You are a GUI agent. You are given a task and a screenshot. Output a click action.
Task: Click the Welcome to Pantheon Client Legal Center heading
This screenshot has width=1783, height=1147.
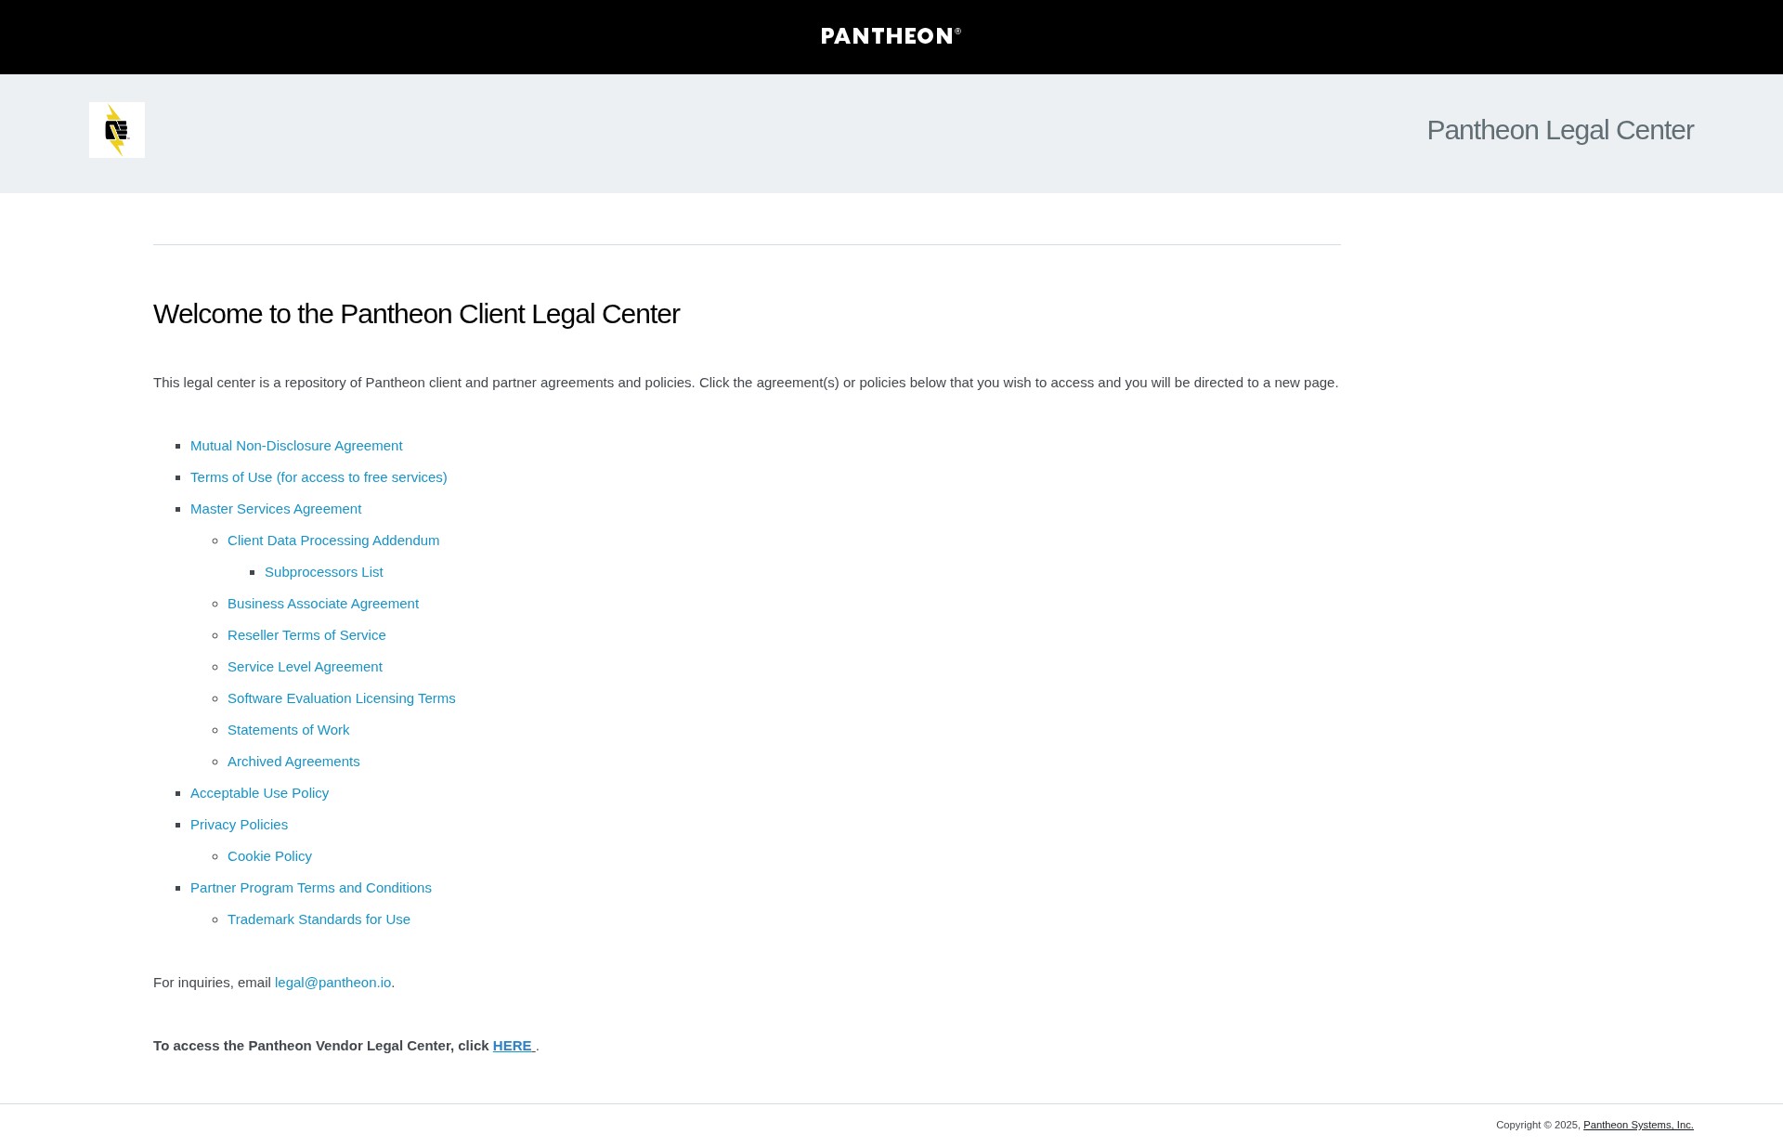(416, 314)
